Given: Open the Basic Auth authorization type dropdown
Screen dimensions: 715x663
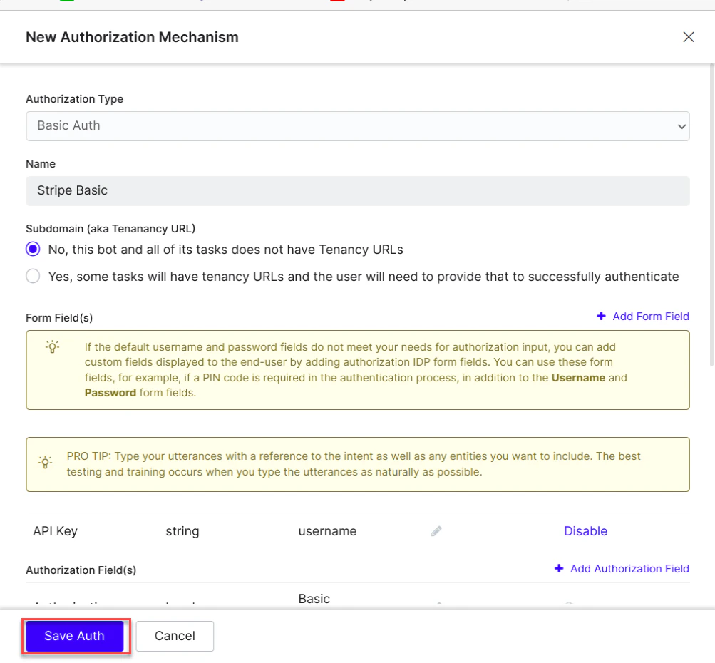Looking at the screenshot, I should point(357,125).
